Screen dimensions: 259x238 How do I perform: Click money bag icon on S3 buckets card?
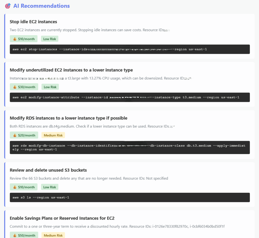click(x=15, y=187)
